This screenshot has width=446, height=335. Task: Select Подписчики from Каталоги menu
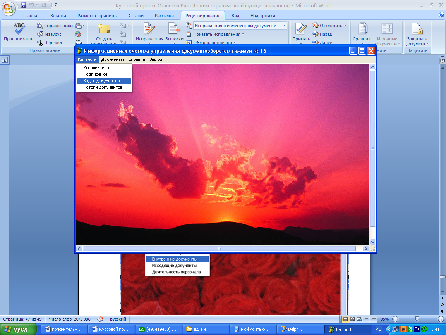(104, 74)
